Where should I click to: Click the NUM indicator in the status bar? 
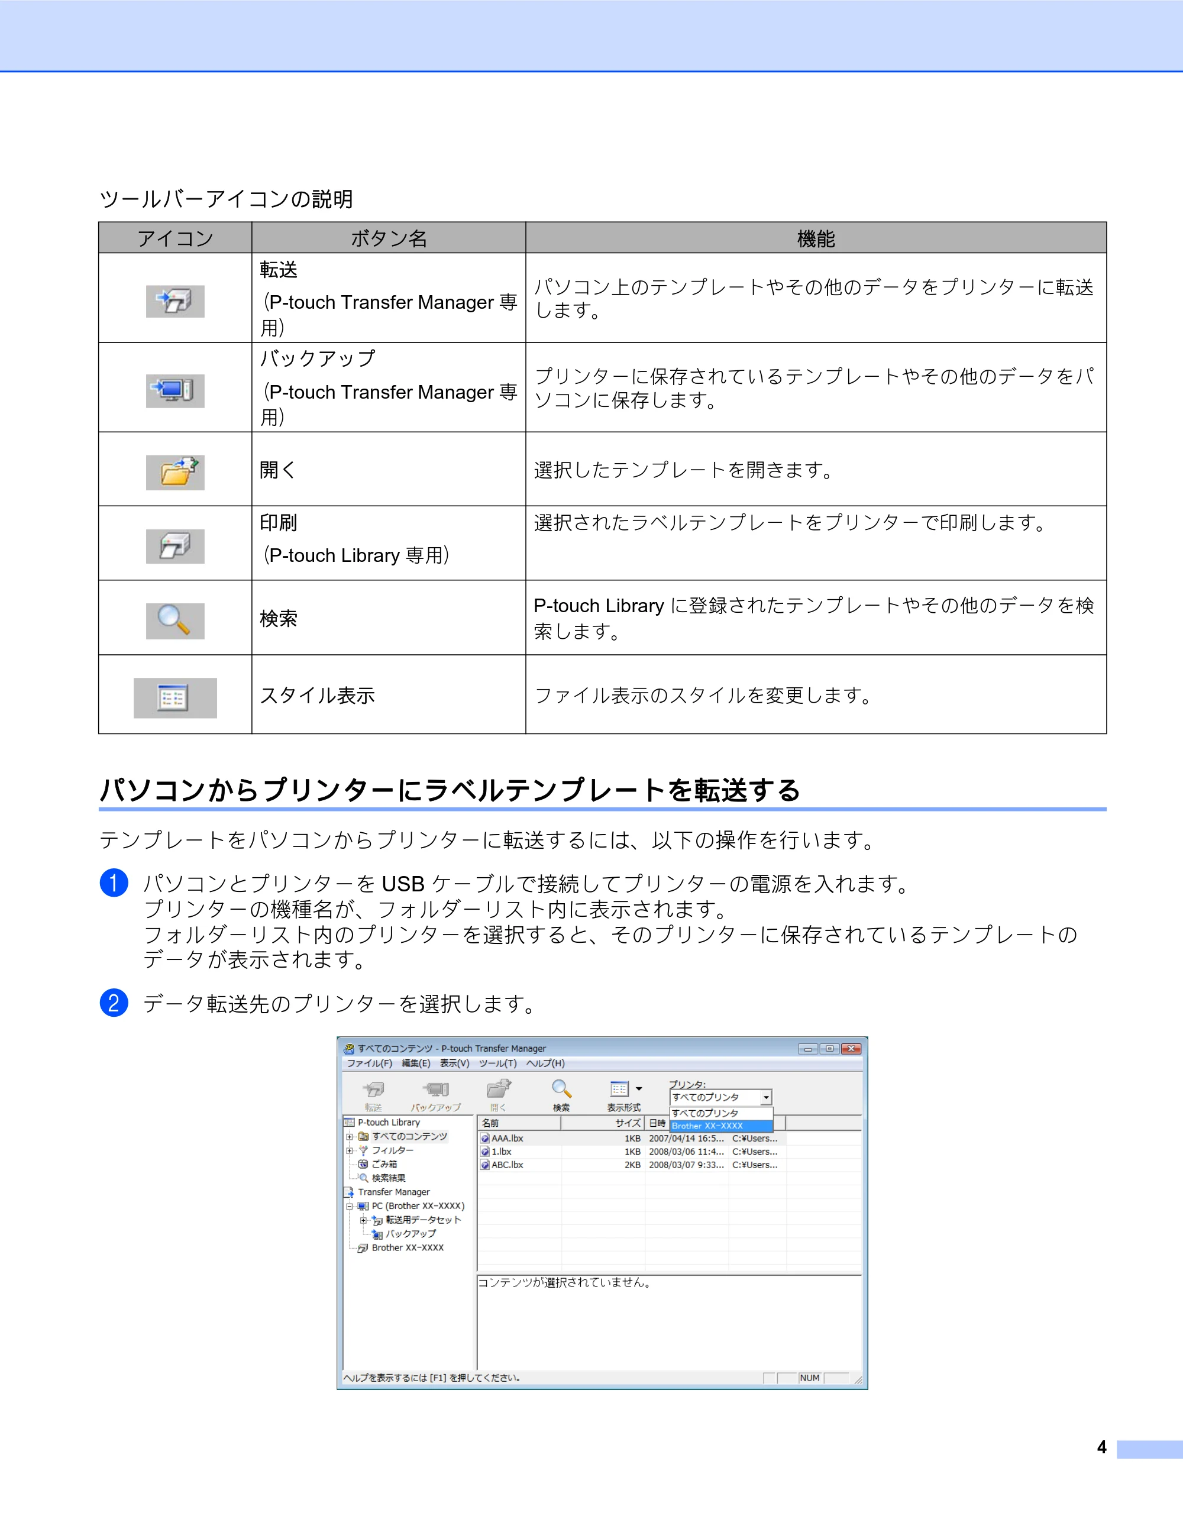coord(810,1378)
